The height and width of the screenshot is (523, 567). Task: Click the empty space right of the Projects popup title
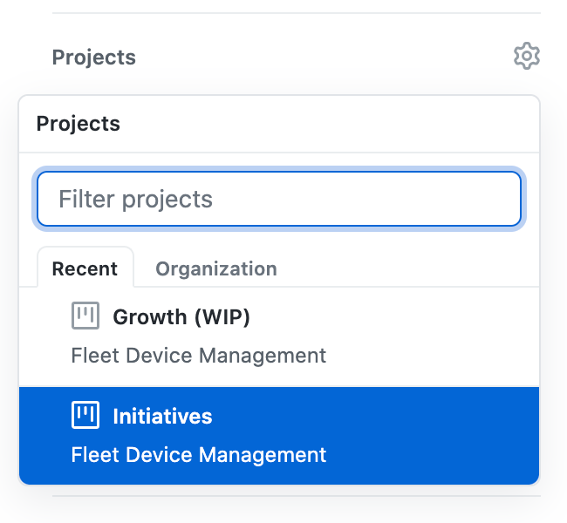329,124
